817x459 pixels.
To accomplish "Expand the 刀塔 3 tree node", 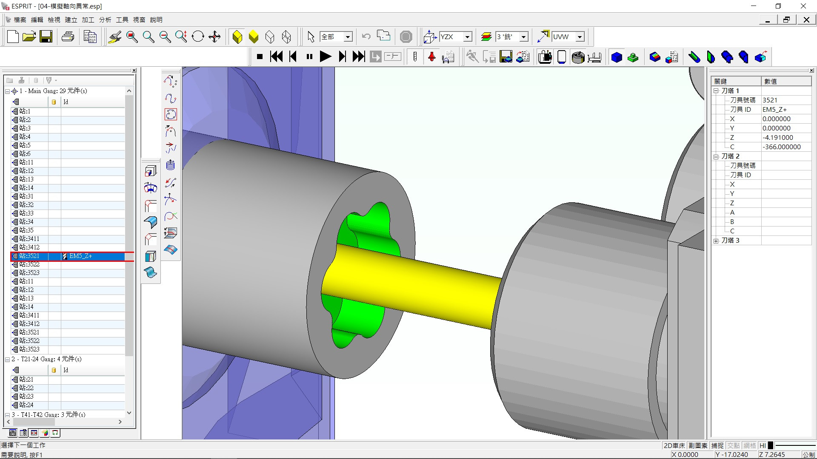I will click(716, 241).
